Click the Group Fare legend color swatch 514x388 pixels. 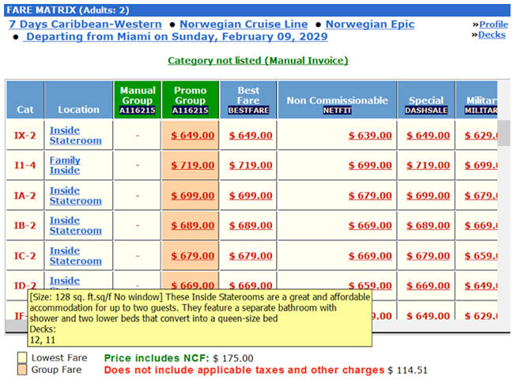(x=22, y=370)
